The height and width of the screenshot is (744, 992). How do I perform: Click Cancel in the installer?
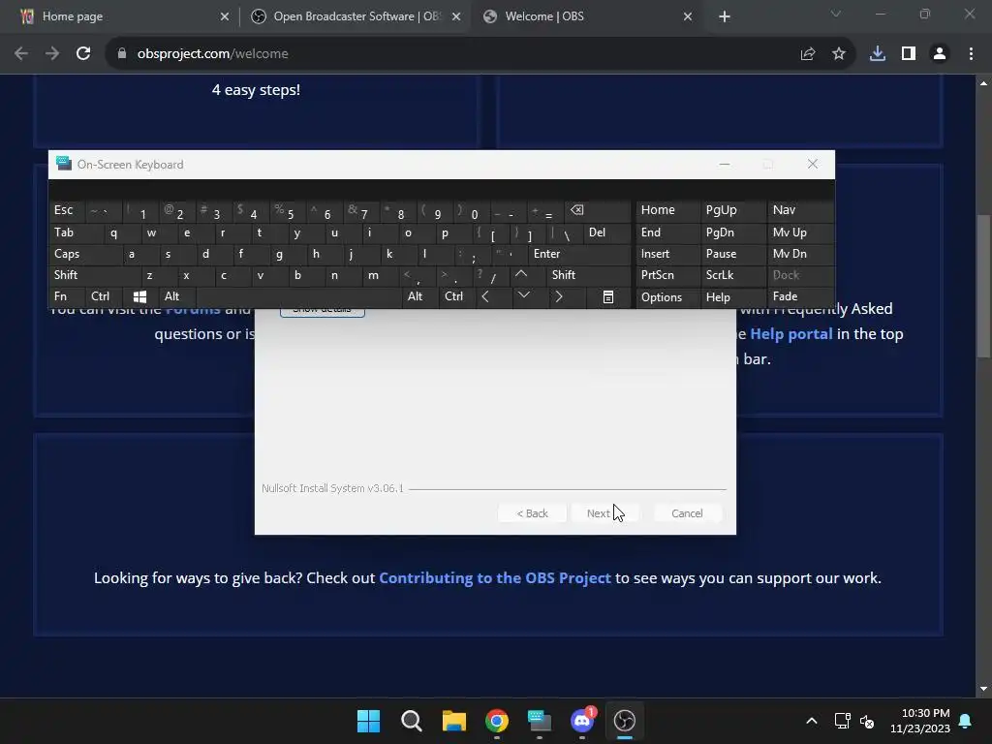coord(687,513)
